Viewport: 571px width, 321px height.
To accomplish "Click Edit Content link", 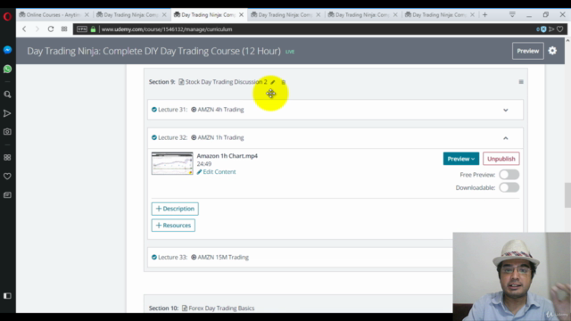I will tap(216, 172).
